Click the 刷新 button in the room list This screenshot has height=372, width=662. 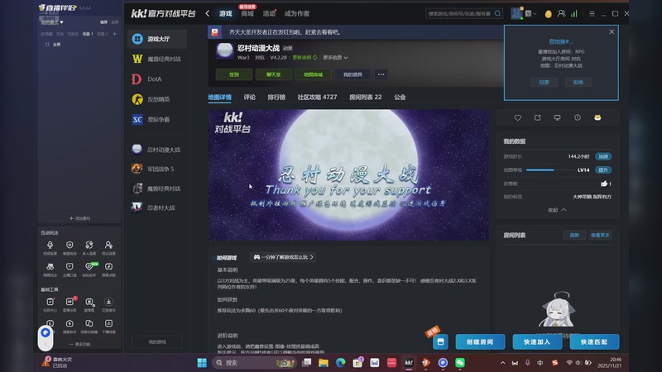pyautogui.click(x=574, y=236)
